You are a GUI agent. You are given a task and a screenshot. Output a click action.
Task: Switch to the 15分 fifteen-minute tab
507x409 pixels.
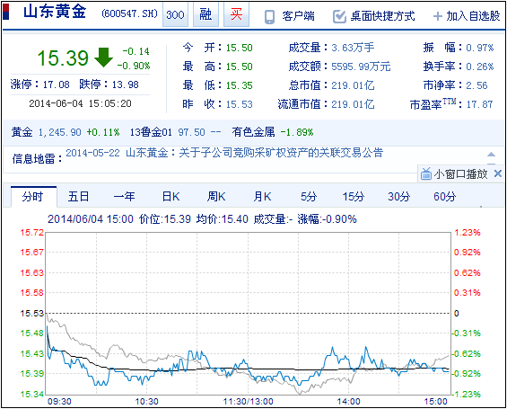point(354,197)
